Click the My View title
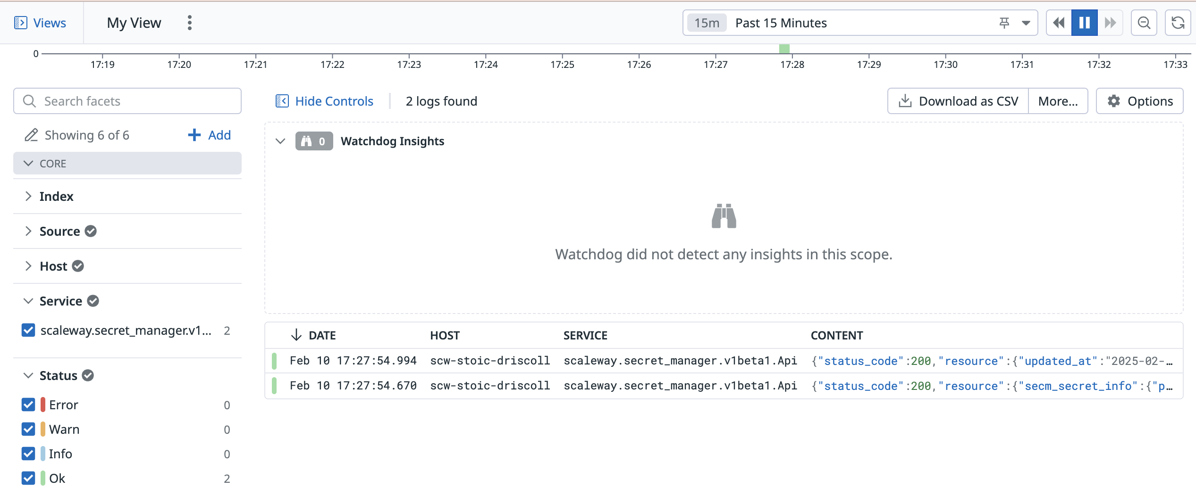 click(x=134, y=23)
